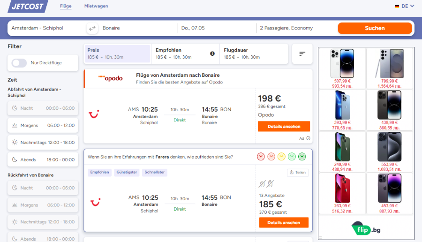The width and height of the screenshot is (422, 242).
Task: Toggle Nur Direktflüge switch
Action: coord(19,63)
